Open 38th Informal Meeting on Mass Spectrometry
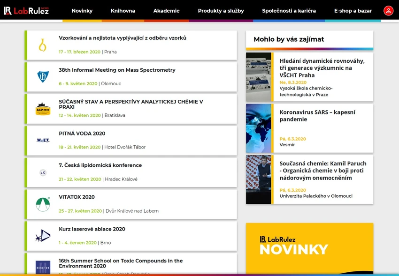Viewport: 399px width, 276px height. [x=117, y=70]
